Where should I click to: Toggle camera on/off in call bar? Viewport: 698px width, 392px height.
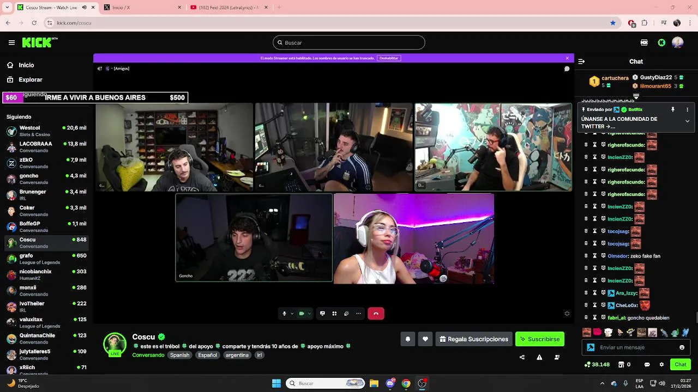click(x=302, y=314)
